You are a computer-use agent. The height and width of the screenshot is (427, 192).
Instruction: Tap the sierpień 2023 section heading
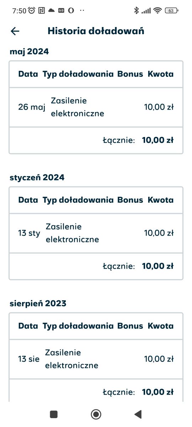click(x=38, y=304)
